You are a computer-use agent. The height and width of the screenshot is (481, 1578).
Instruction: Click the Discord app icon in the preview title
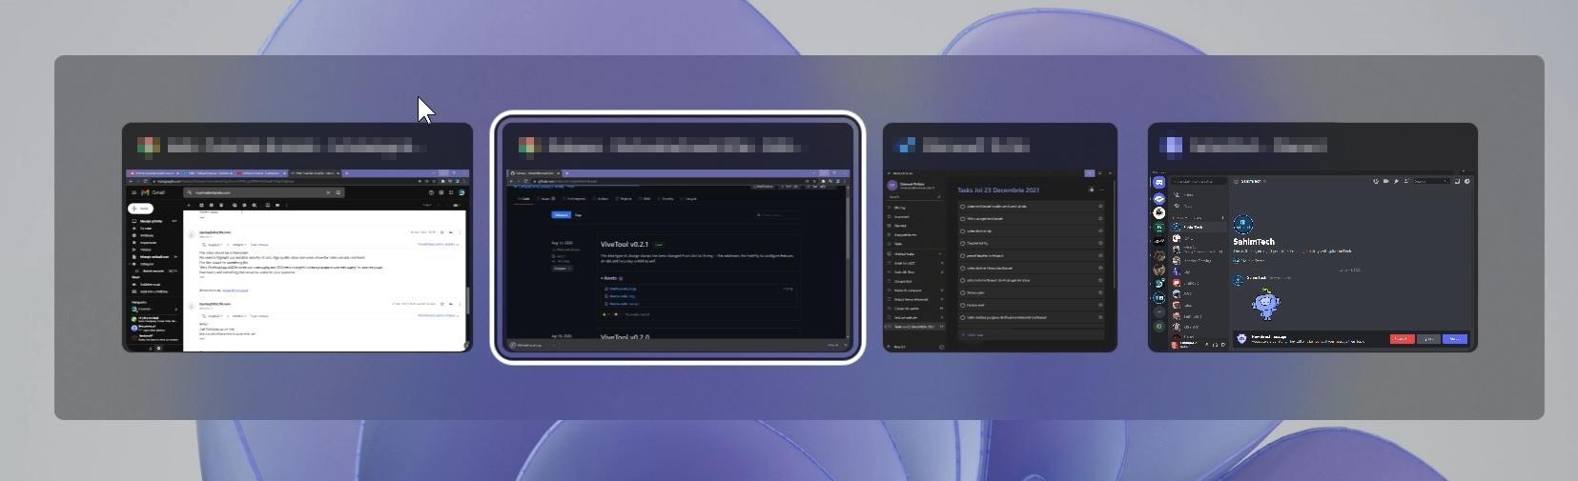click(x=1170, y=146)
